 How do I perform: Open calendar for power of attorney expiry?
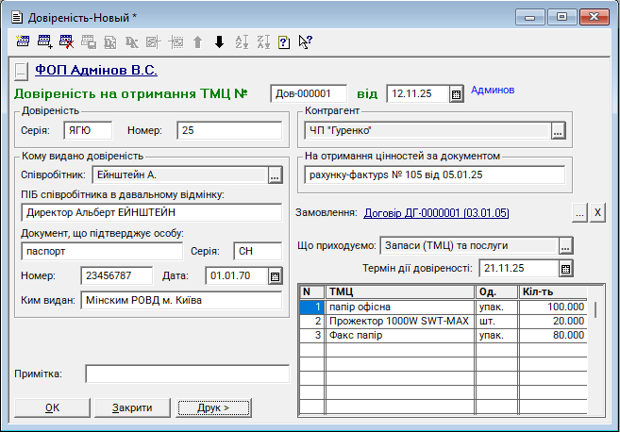[565, 269]
